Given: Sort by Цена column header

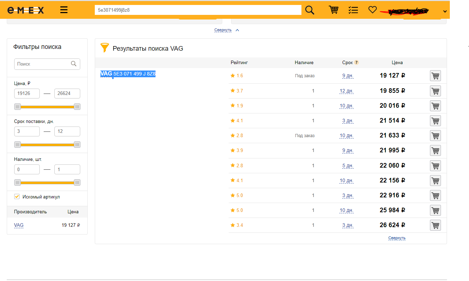Looking at the screenshot, I should click(x=397, y=62).
